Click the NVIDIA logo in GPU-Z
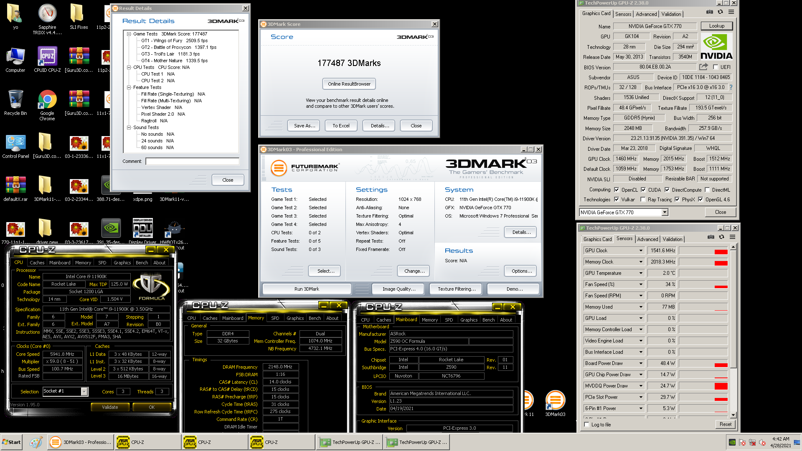 [x=716, y=47]
